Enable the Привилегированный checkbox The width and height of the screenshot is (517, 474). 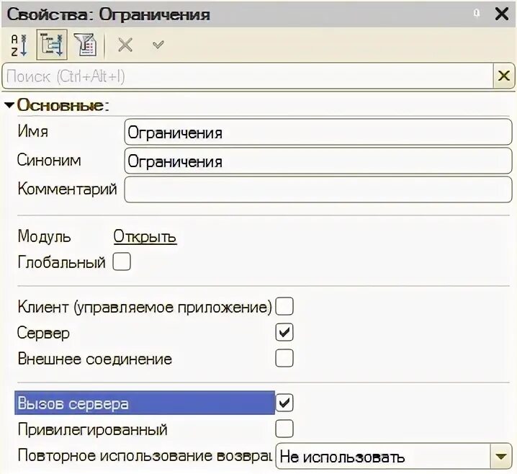(284, 429)
